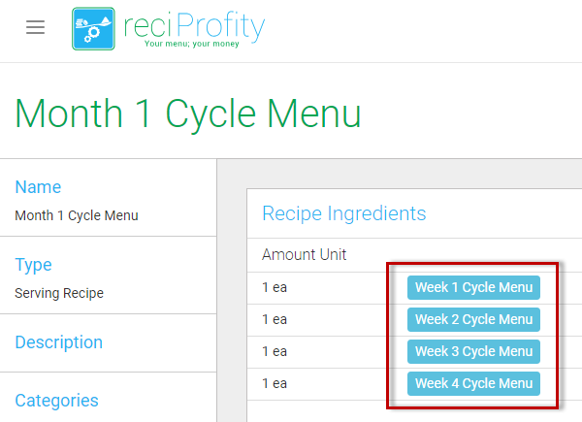Select the 1 ea amount for Week 3
The image size is (582, 422).
pyautogui.click(x=275, y=351)
